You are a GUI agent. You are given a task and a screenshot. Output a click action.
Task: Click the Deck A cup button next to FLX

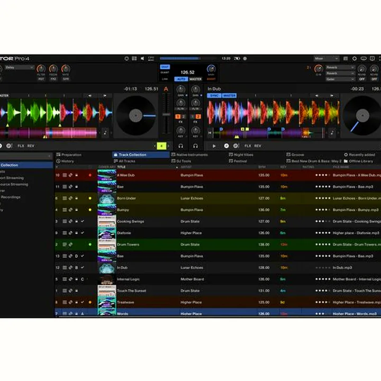click(9, 146)
